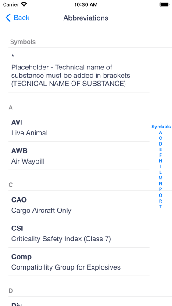
Task: Jump to letter A in the index
Action: (x=161, y=132)
